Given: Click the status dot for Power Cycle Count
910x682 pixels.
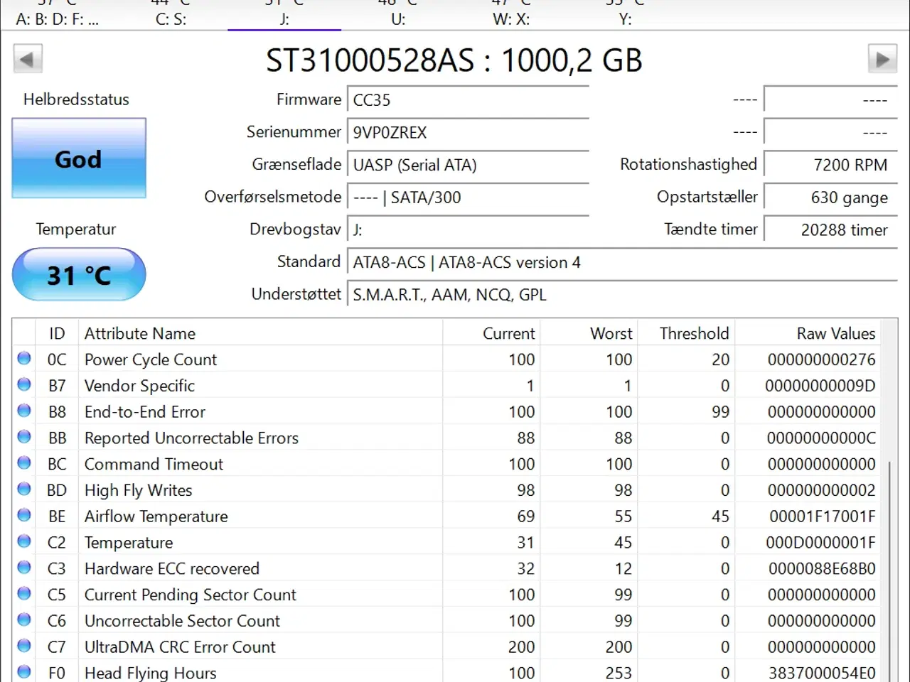Looking at the screenshot, I should pyautogui.click(x=24, y=358).
